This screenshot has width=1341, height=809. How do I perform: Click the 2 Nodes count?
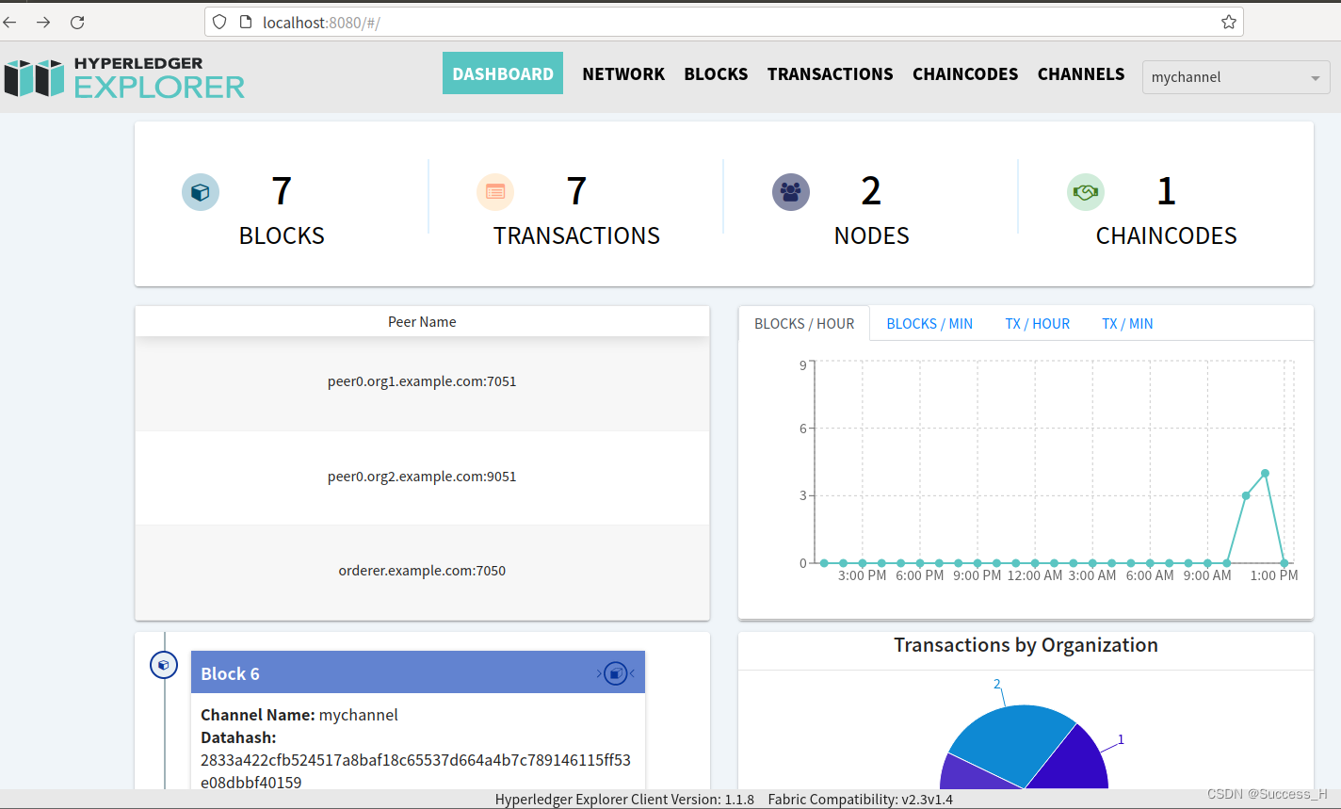[871, 191]
